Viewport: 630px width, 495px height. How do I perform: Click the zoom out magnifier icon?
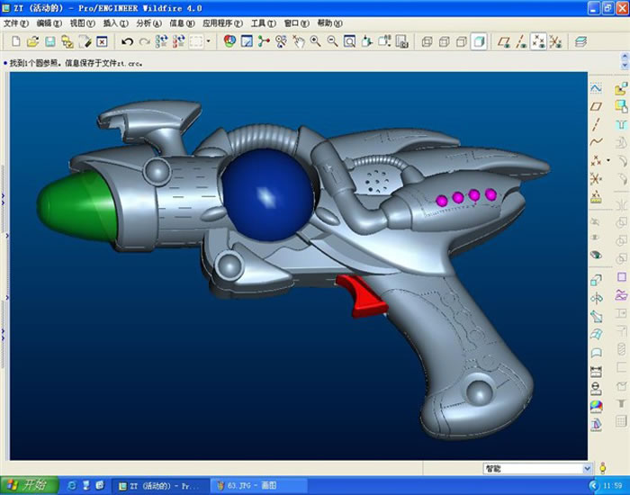[333, 41]
